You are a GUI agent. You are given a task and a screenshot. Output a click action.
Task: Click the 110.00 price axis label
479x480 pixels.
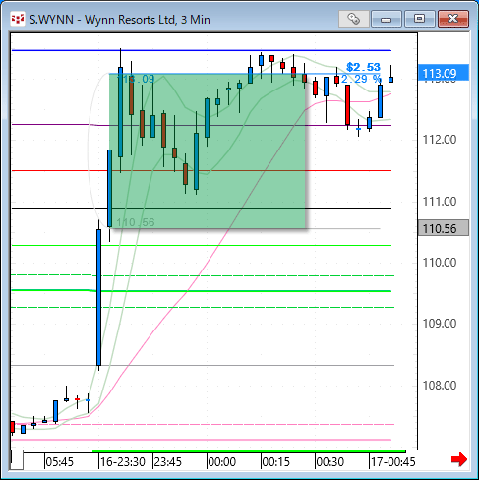[x=440, y=262]
